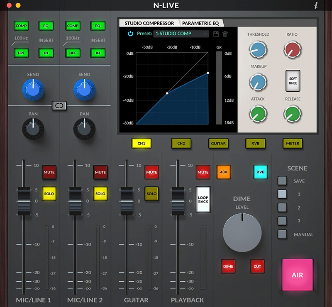Toggle the SOFT KNEE switch
Image resolution: width=332 pixels, height=307 pixels.
[x=293, y=80]
